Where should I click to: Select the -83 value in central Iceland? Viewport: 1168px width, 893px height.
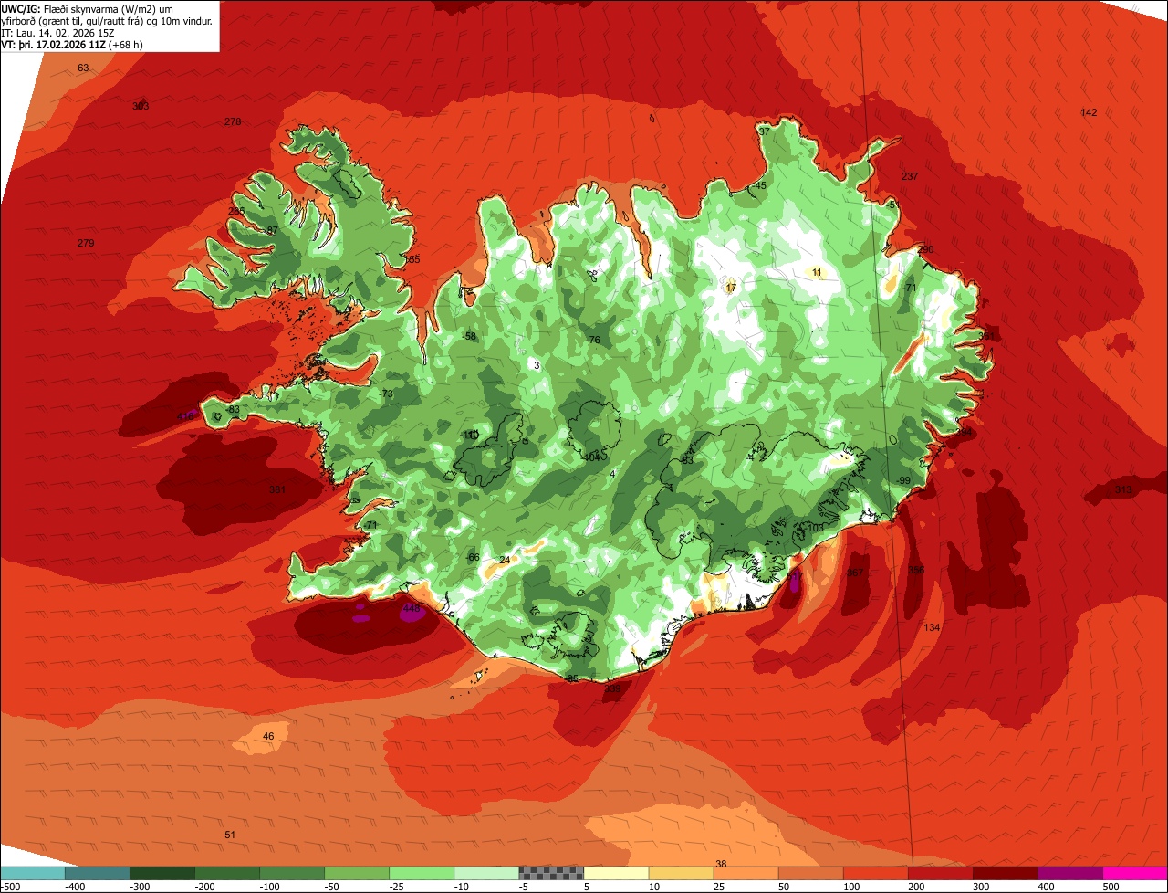pos(686,460)
